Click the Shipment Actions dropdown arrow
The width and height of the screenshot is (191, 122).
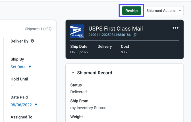tap(180, 10)
